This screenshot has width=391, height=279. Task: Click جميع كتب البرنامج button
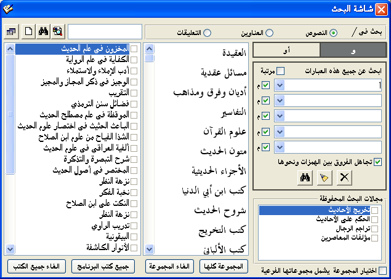[x=103, y=267]
